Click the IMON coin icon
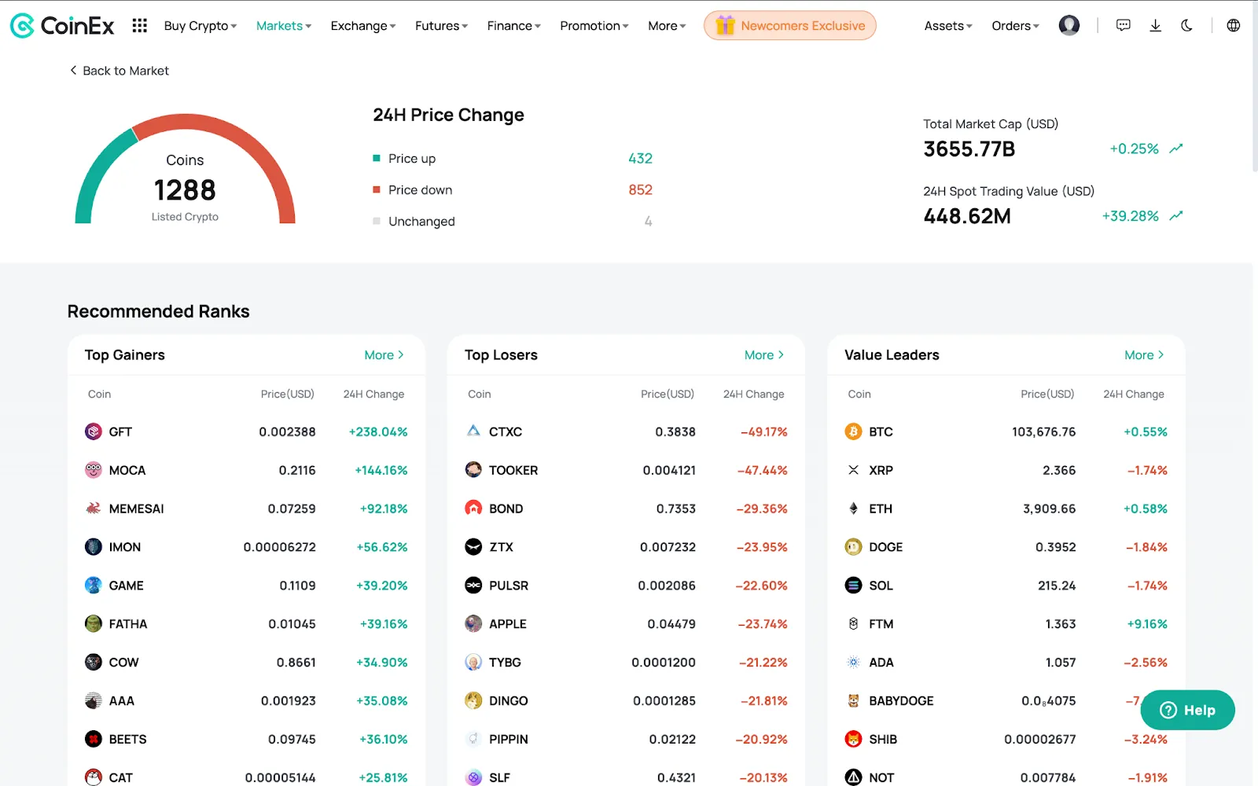Screen dimensions: 1258x786 pos(94,547)
